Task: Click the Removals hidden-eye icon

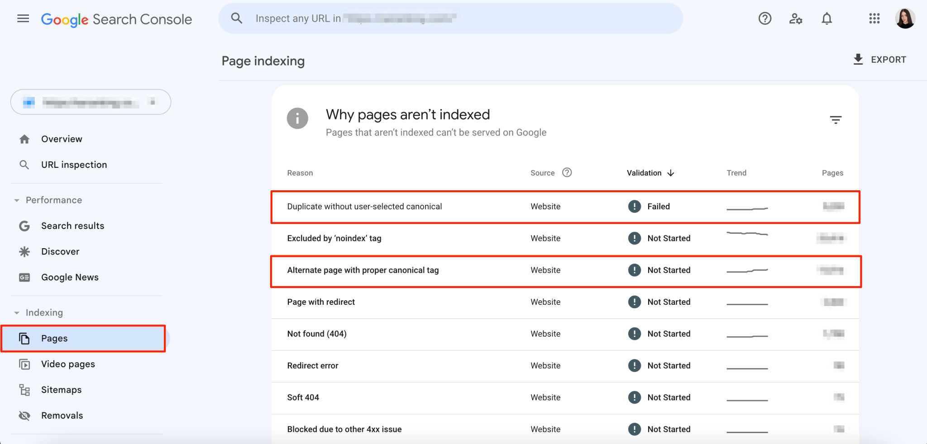Action: click(x=25, y=415)
